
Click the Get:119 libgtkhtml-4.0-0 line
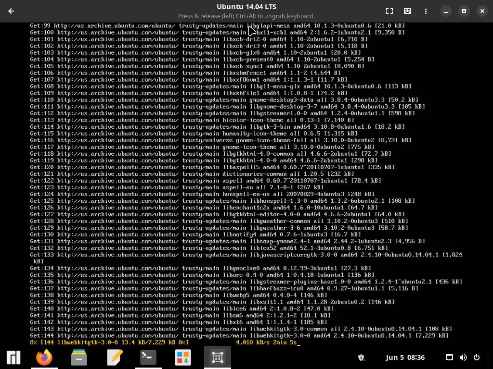[204, 160]
